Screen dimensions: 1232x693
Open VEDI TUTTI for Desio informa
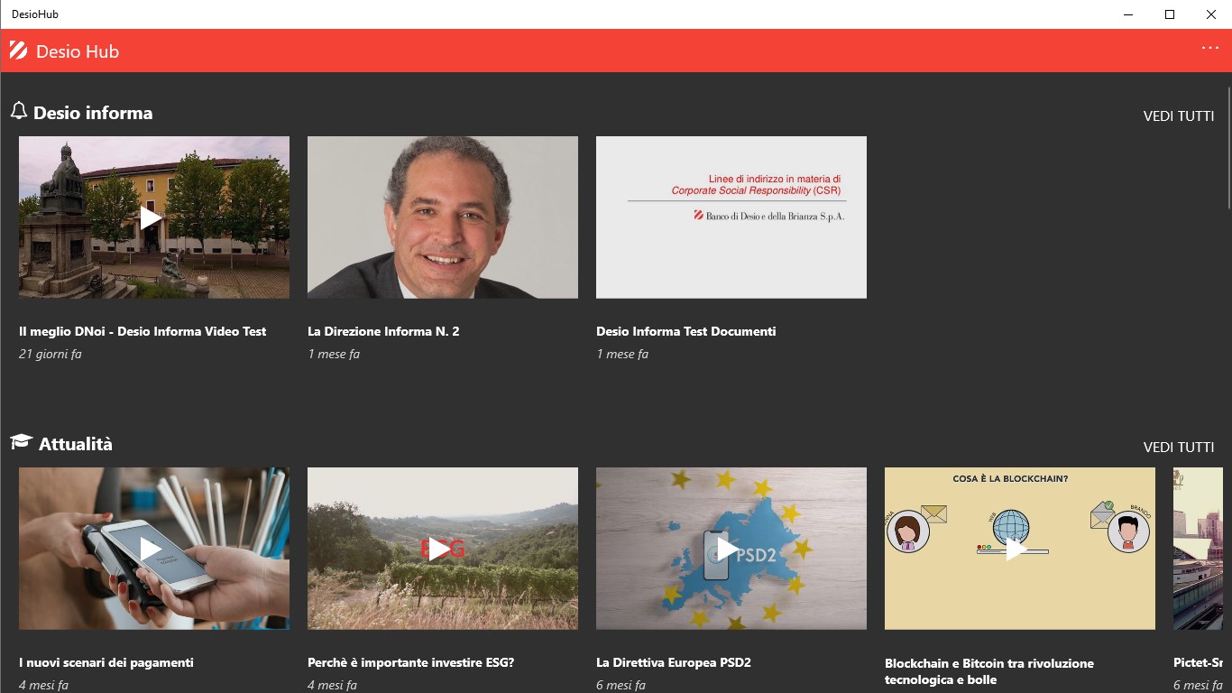[1179, 115]
